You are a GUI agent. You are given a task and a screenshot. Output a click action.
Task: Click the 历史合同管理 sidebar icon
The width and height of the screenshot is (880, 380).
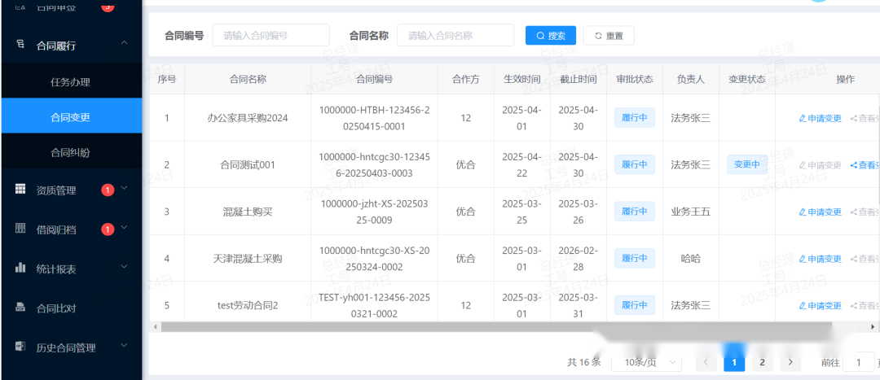click(20, 347)
